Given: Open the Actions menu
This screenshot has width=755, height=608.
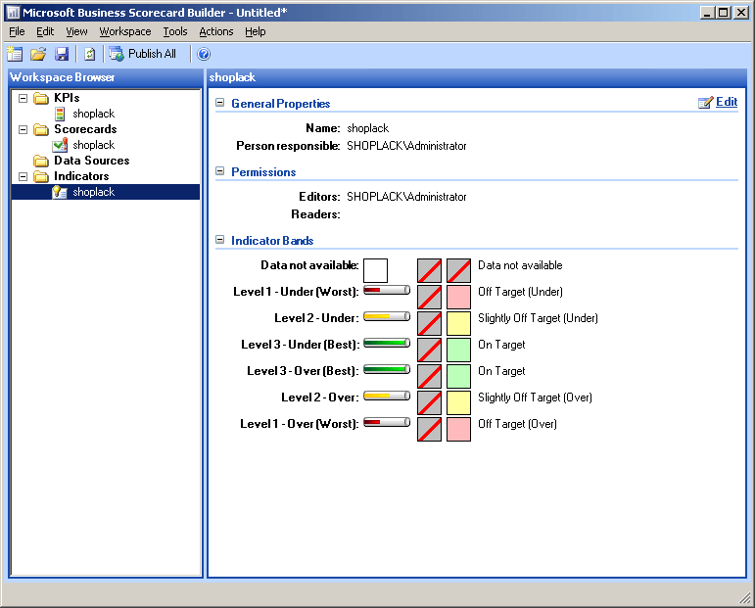Looking at the screenshot, I should [x=216, y=31].
